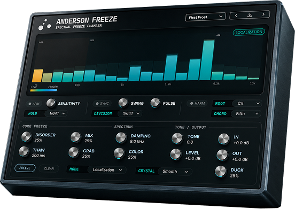Click the GRAB knob
295x209 pixels.
pyautogui.click(x=74, y=152)
